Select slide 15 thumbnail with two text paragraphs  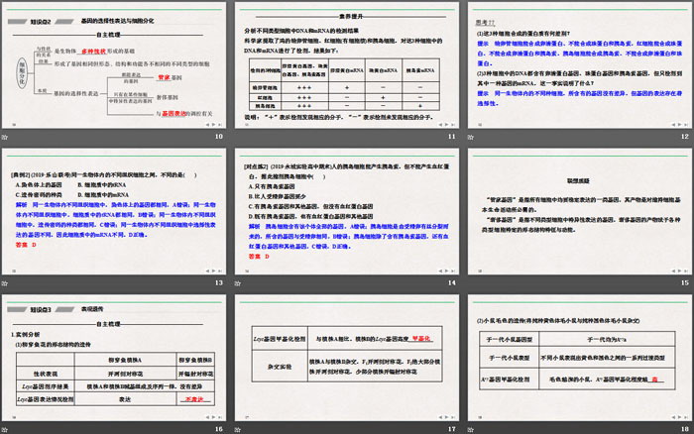point(580,211)
